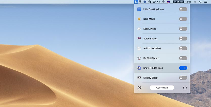The image size is (211, 107).
Task: Open the Wi-Fi menu bar icon
Action: [x=163, y=2]
